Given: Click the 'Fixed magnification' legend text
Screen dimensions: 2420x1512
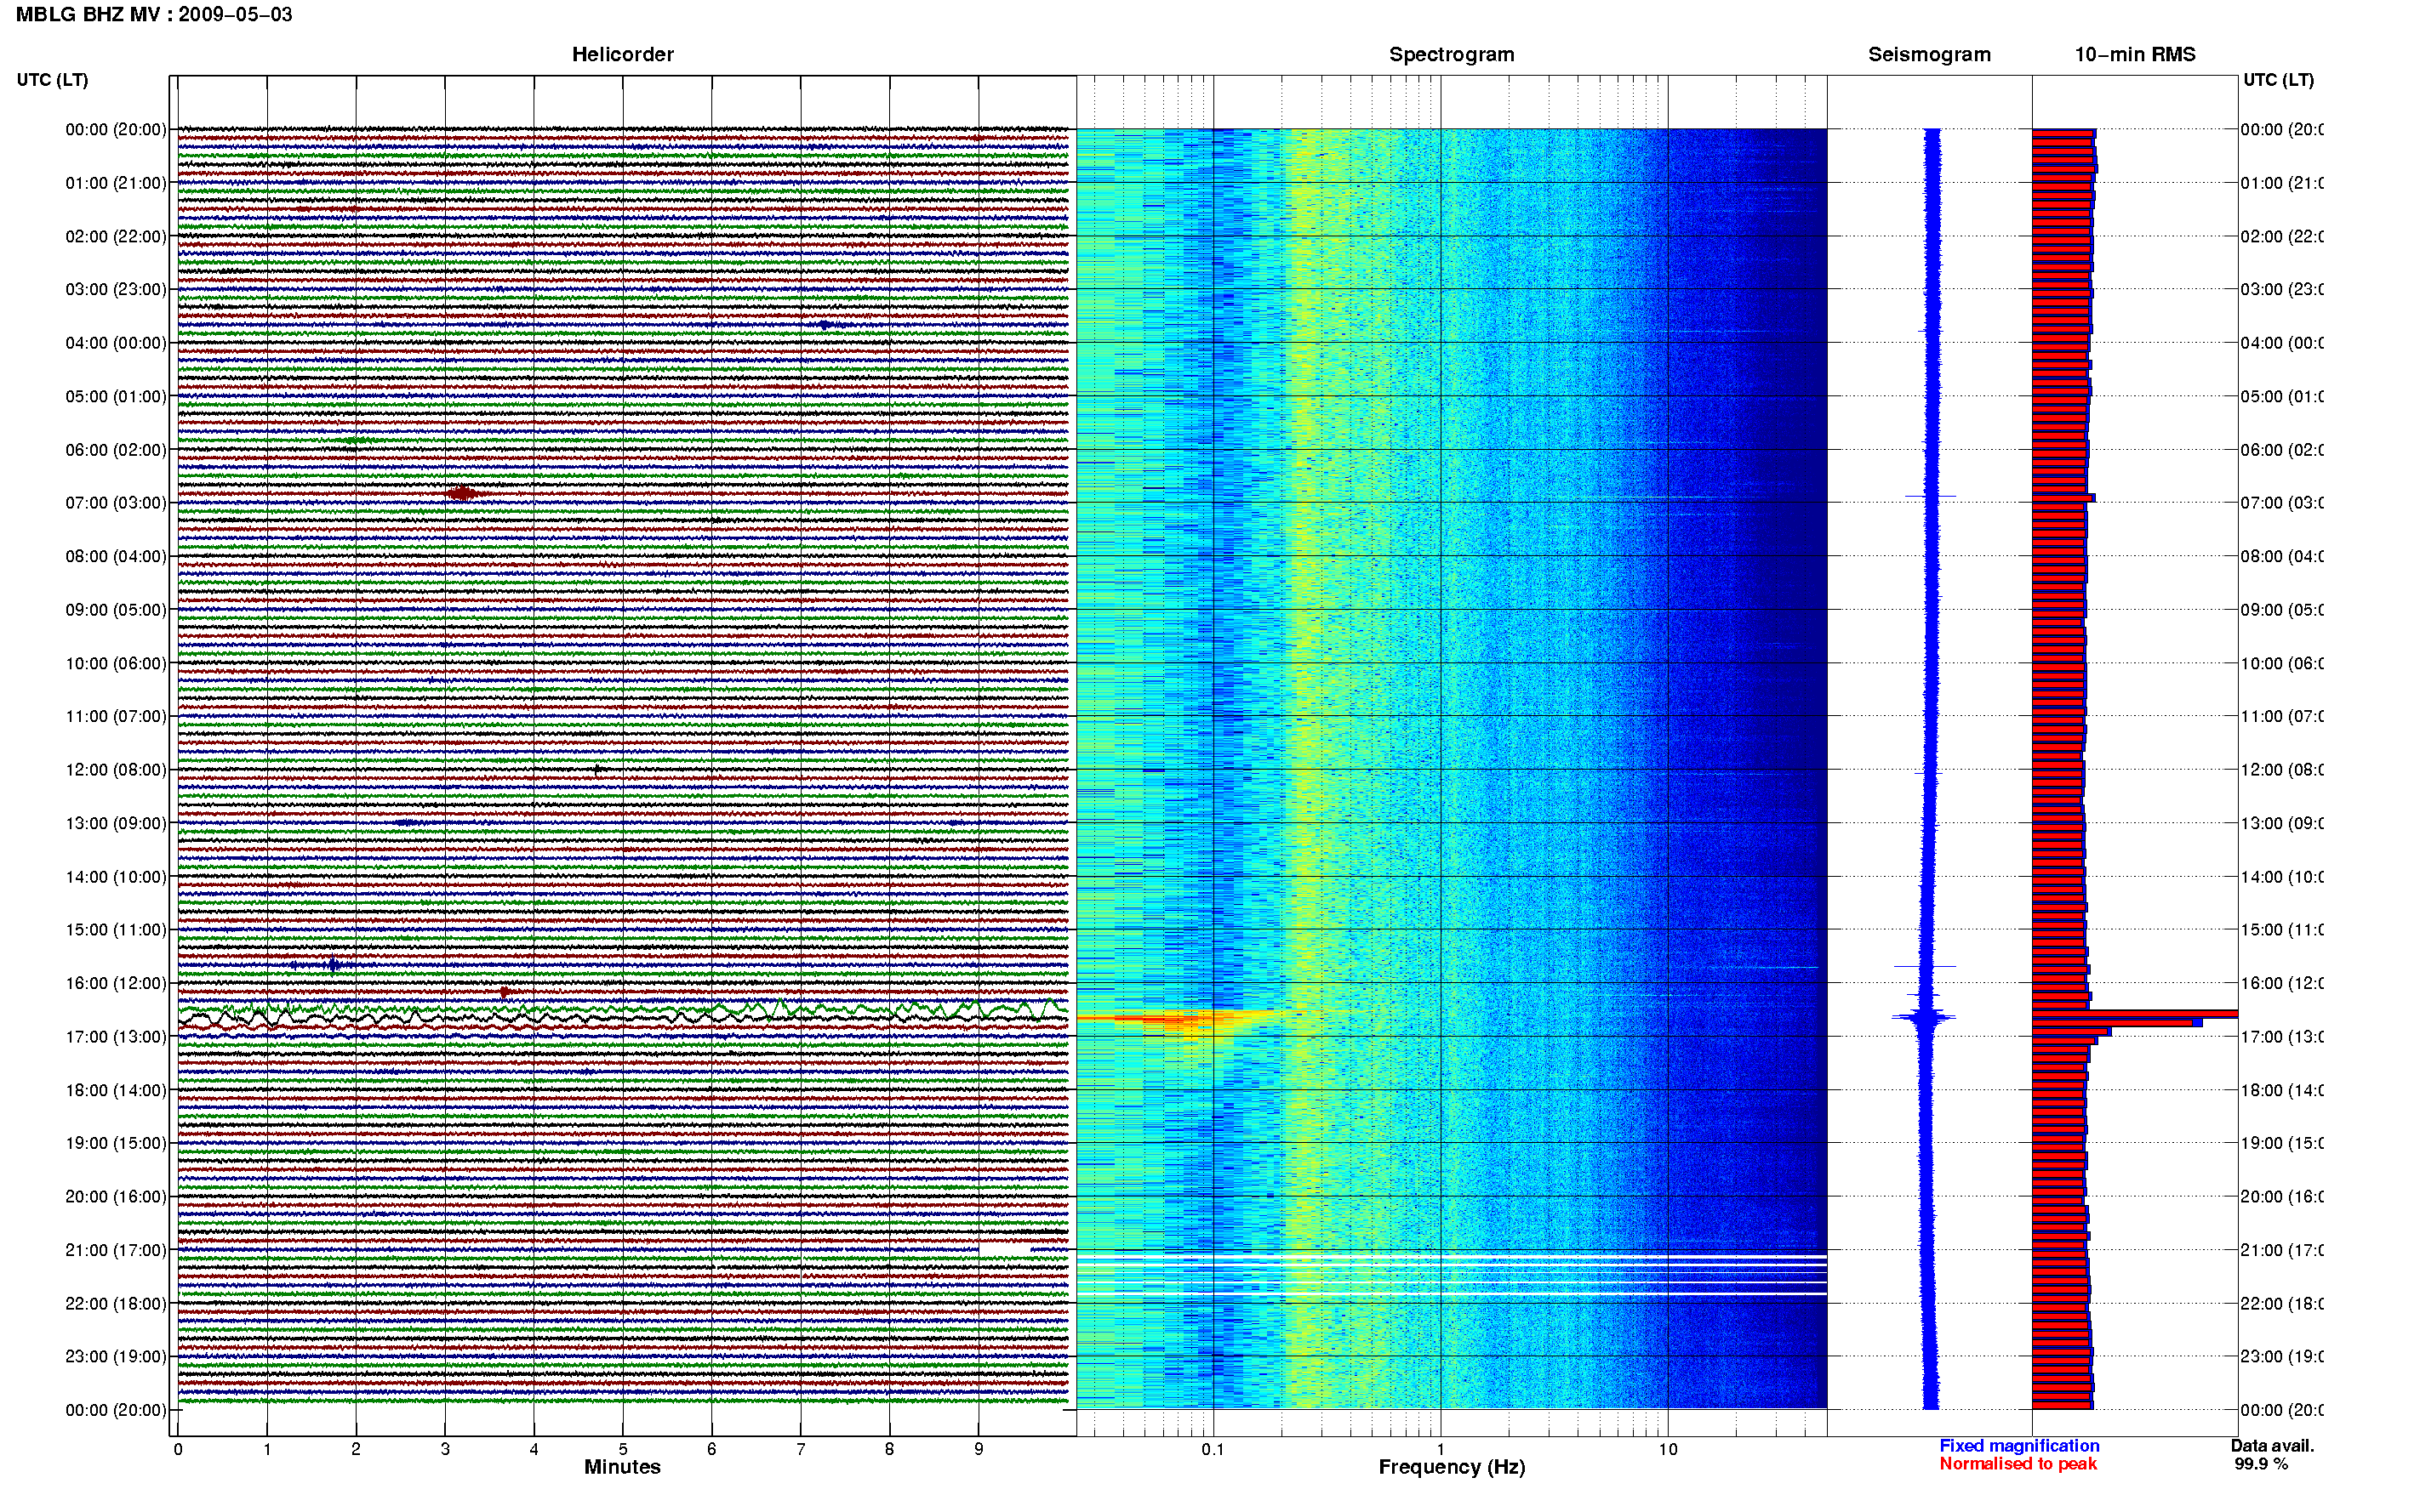Looking at the screenshot, I should [2019, 1446].
